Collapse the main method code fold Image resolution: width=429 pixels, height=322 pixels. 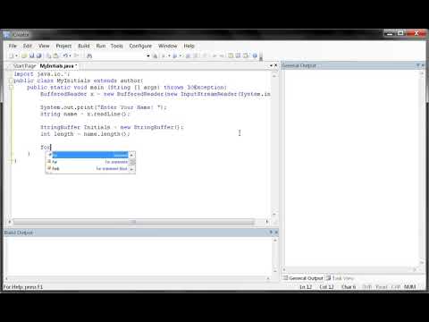(11, 87)
